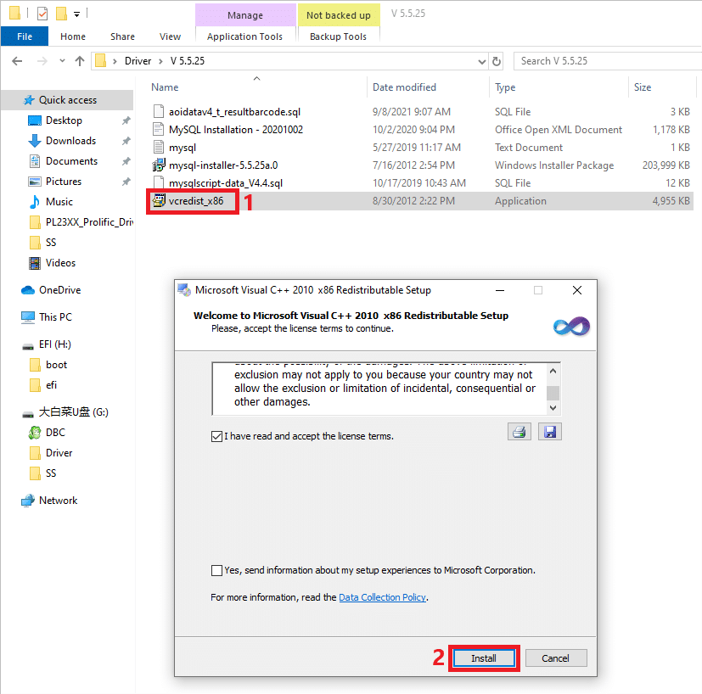Open the Videos folder in sidebar
Image resolution: width=702 pixels, height=694 pixels.
[x=52, y=263]
